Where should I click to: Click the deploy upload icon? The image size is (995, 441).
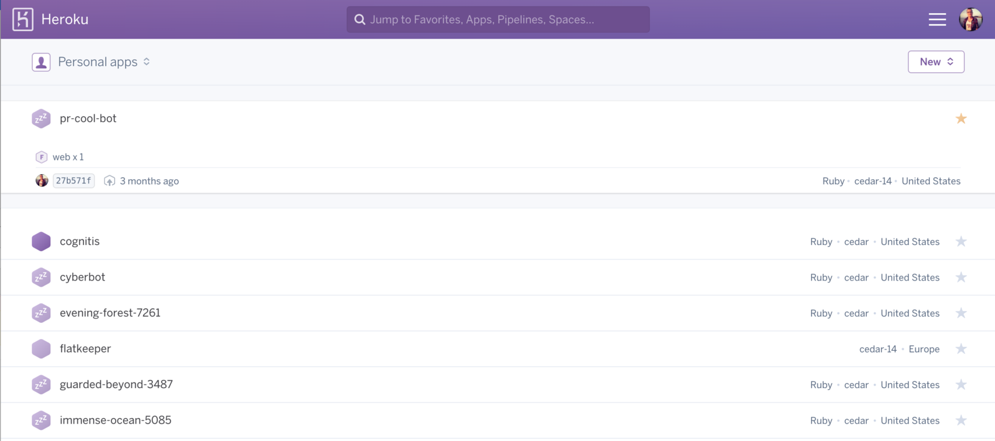[109, 181]
